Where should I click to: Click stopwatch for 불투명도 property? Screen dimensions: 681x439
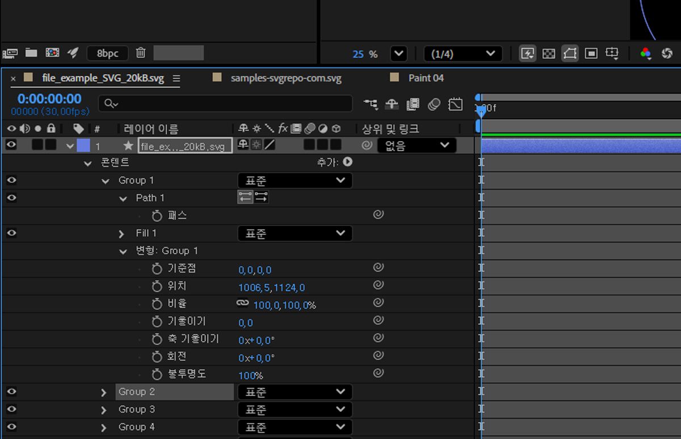pos(157,374)
